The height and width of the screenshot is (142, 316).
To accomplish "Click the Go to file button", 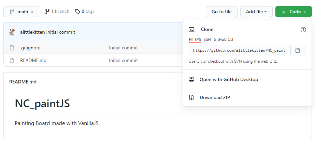I will pos(221,12).
